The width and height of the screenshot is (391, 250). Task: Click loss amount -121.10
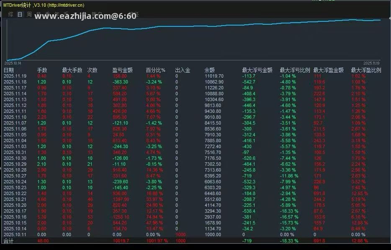[x=120, y=123]
